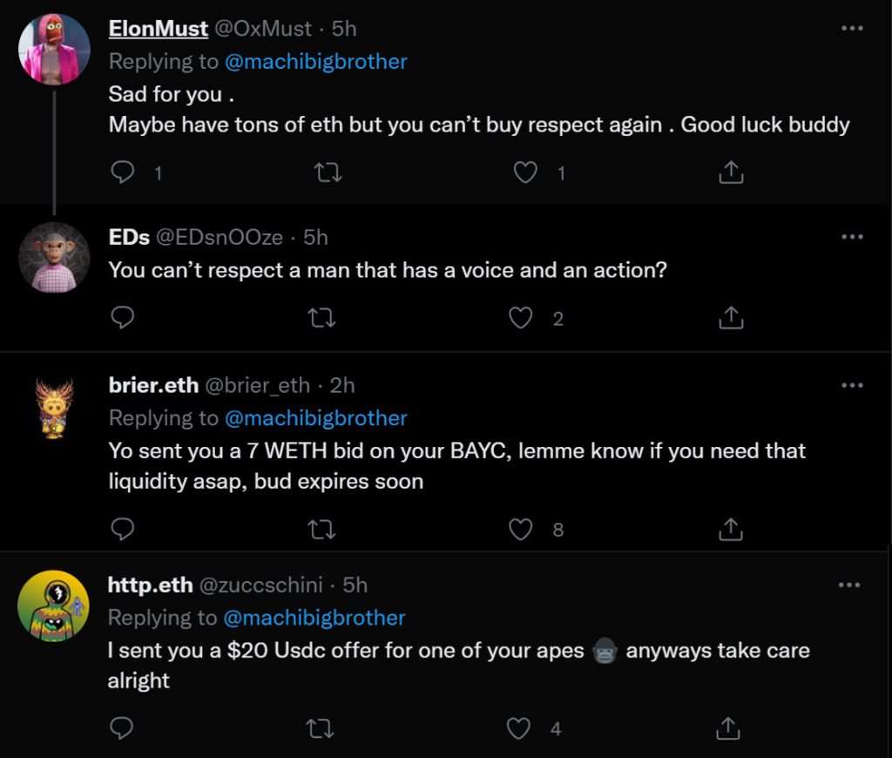Open more options on ElonMust's tweet
The width and height of the screenshot is (892, 758).
(x=851, y=29)
